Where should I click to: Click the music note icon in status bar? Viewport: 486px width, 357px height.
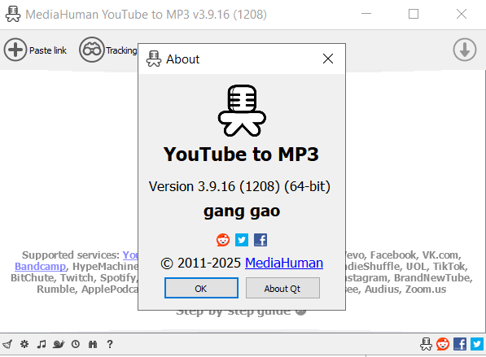click(x=42, y=344)
